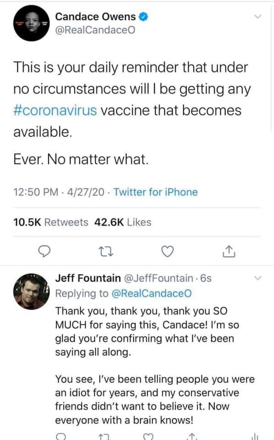Open @RealCandaceO mention in the reply
This screenshot has width=274, height=440.
[152, 293]
